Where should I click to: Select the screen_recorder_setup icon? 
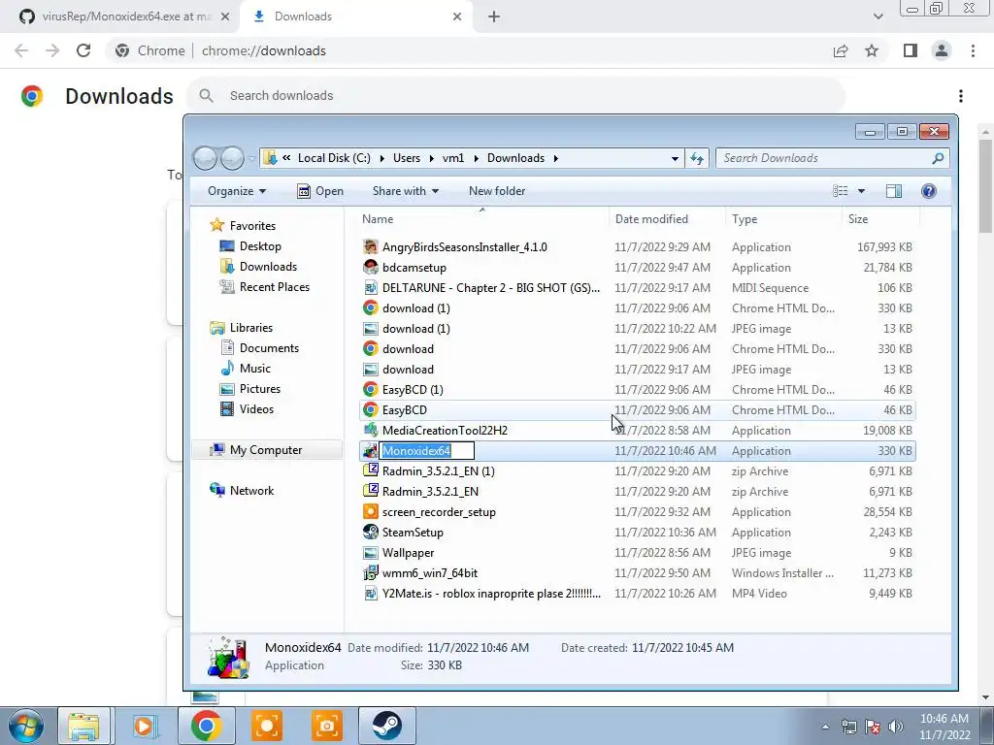370,512
